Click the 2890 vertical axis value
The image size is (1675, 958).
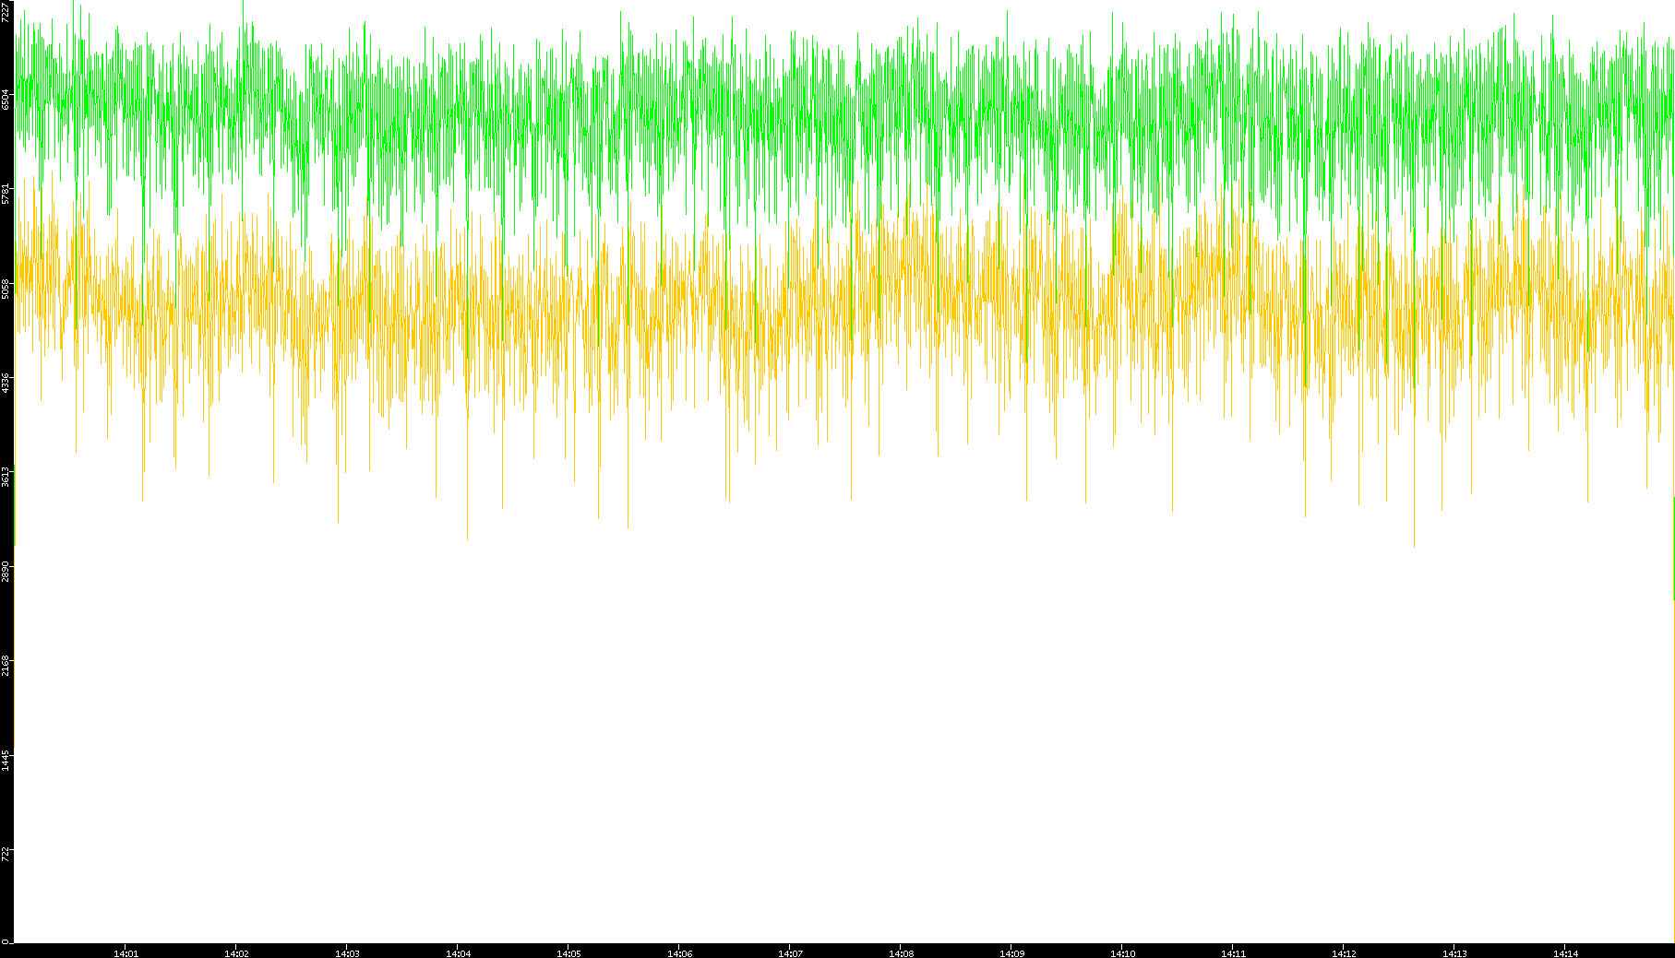click(x=6, y=571)
